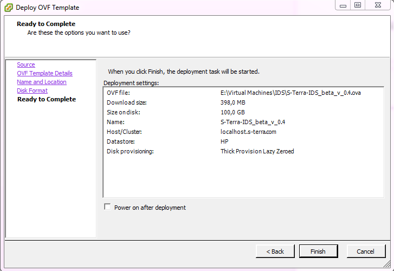Screen dimensions: 394x271
Task: Select the OVF file path row
Action: (243, 93)
